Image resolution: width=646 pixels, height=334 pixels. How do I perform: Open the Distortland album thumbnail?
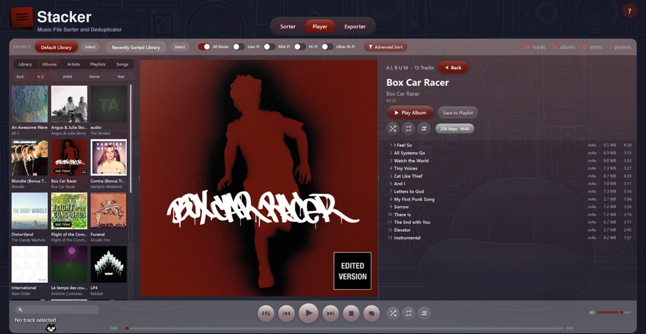30,210
